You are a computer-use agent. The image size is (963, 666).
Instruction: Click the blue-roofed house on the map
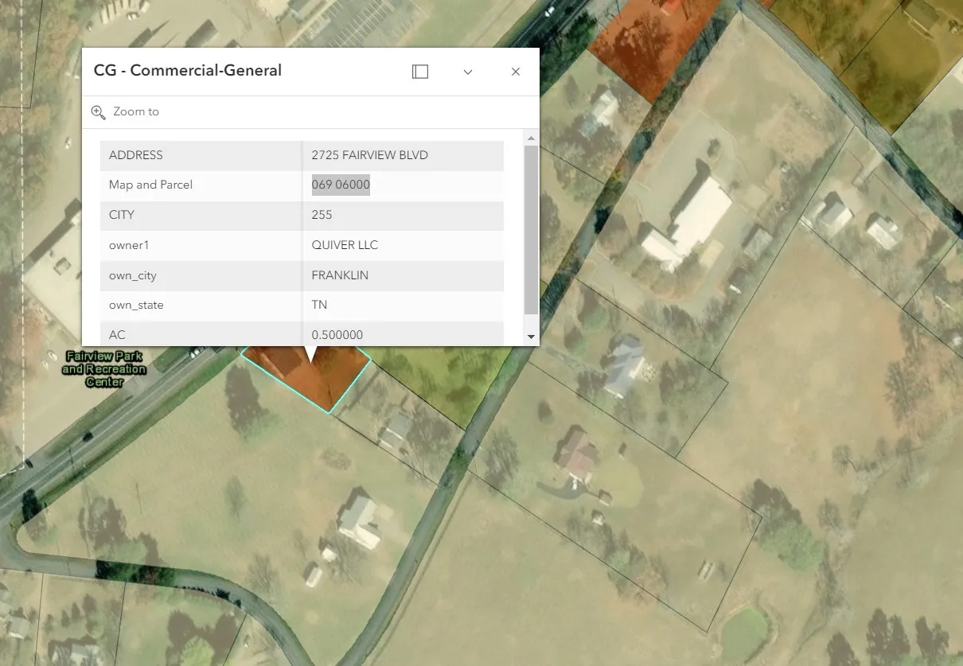625,366
